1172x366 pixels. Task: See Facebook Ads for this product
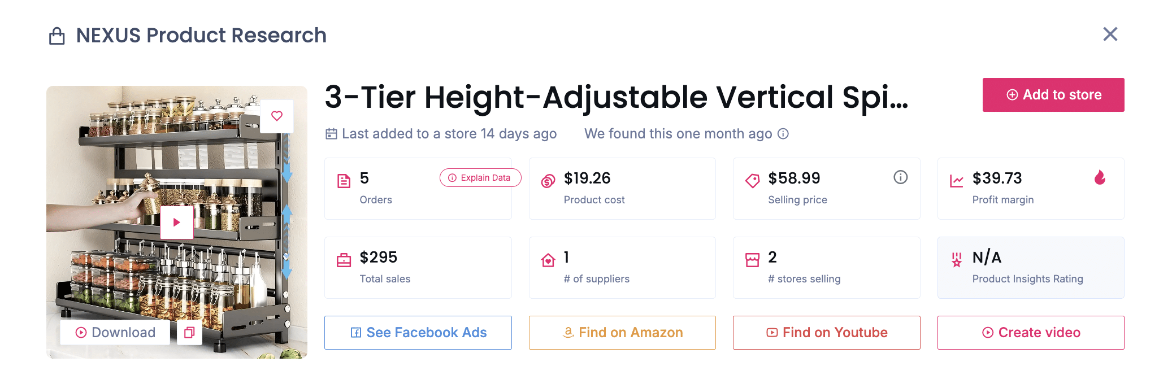[418, 333]
